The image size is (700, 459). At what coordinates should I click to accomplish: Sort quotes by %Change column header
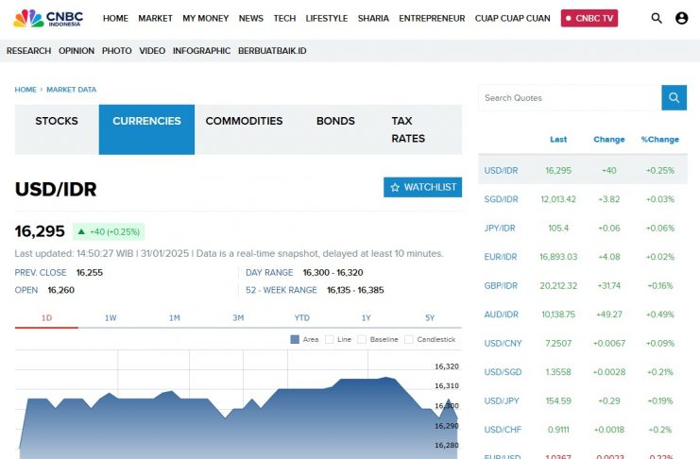tap(659, 140)
